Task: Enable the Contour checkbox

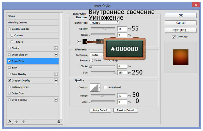Action: tap(12, 35)
